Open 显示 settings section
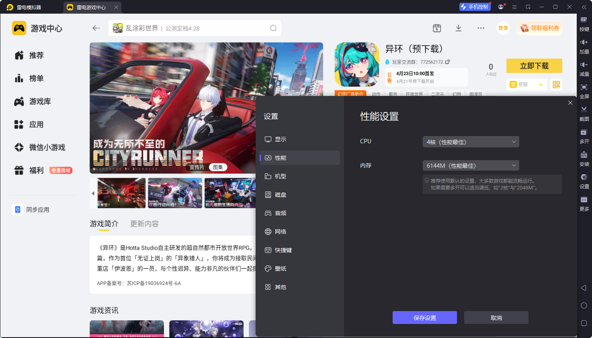This screenshot has width=592, height=338. coord(300,139)
